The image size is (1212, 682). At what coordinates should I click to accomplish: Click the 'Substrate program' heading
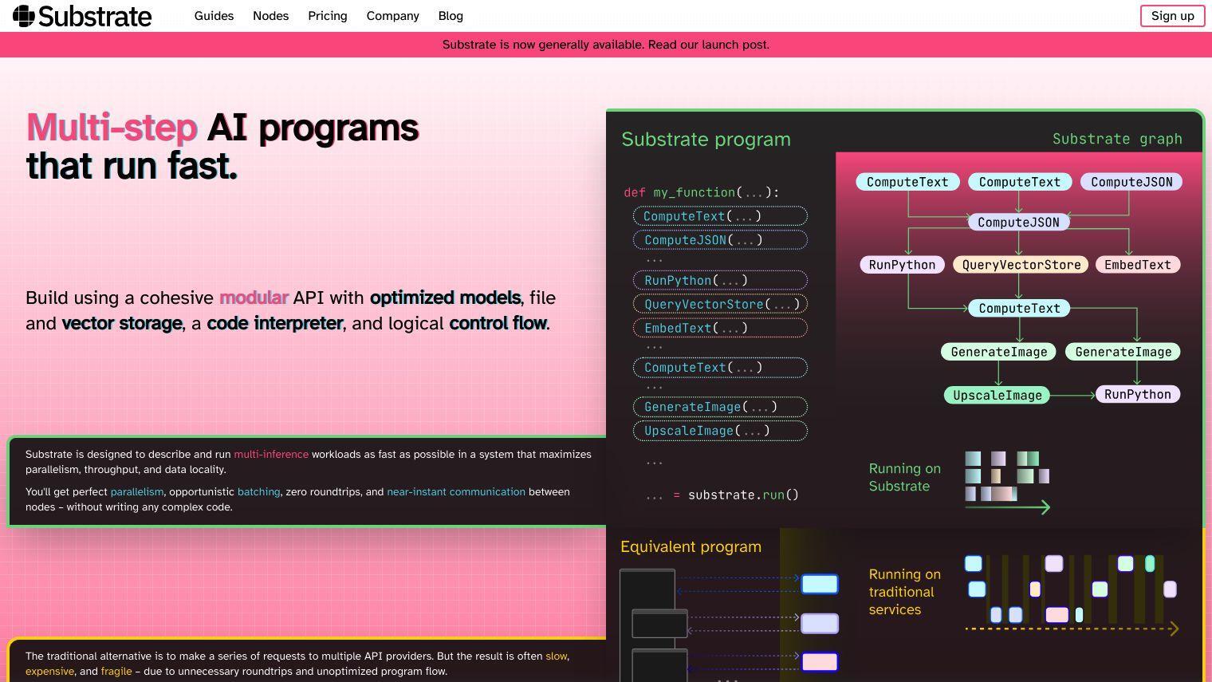706,140
